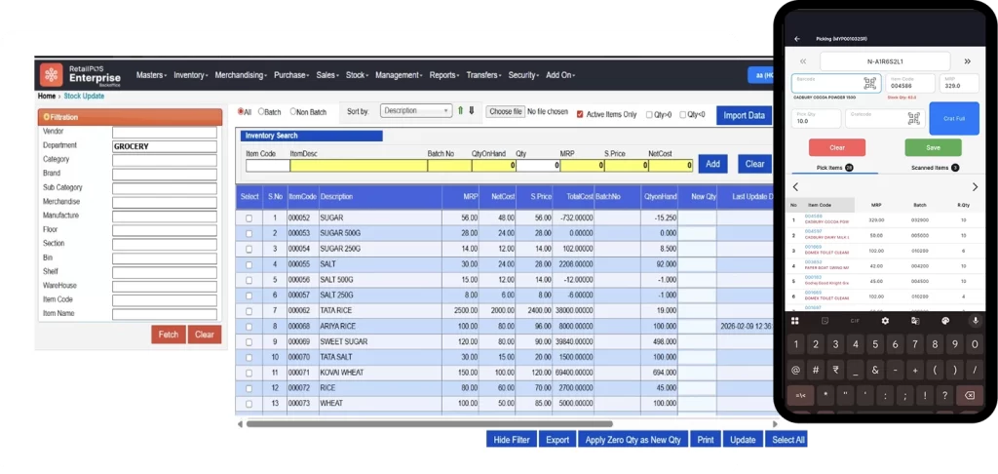Open the Management dropdown menu
This screenshot has height=474, width=998.
tap(399, 75)
